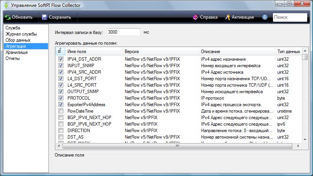The width and height of the screenshot is (313, 176).
Task: Uncheck the INPUT_SNMP checkbox
Action: click(61, 66)
